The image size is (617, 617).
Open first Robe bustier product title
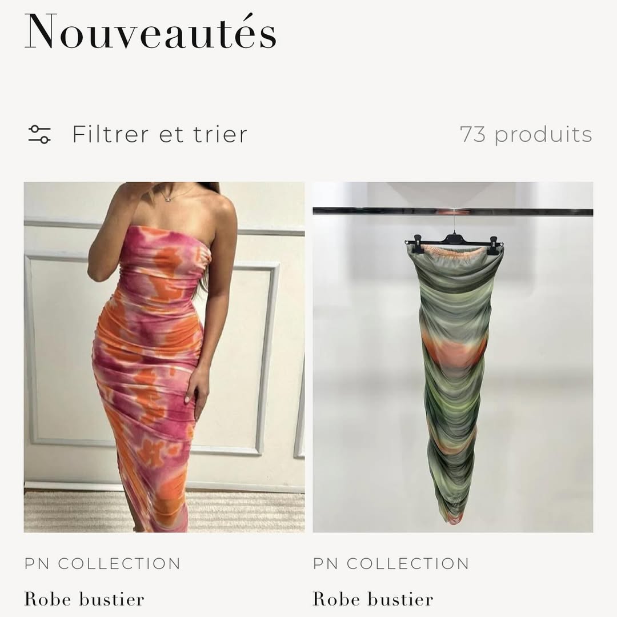click(x=84, y=599)
